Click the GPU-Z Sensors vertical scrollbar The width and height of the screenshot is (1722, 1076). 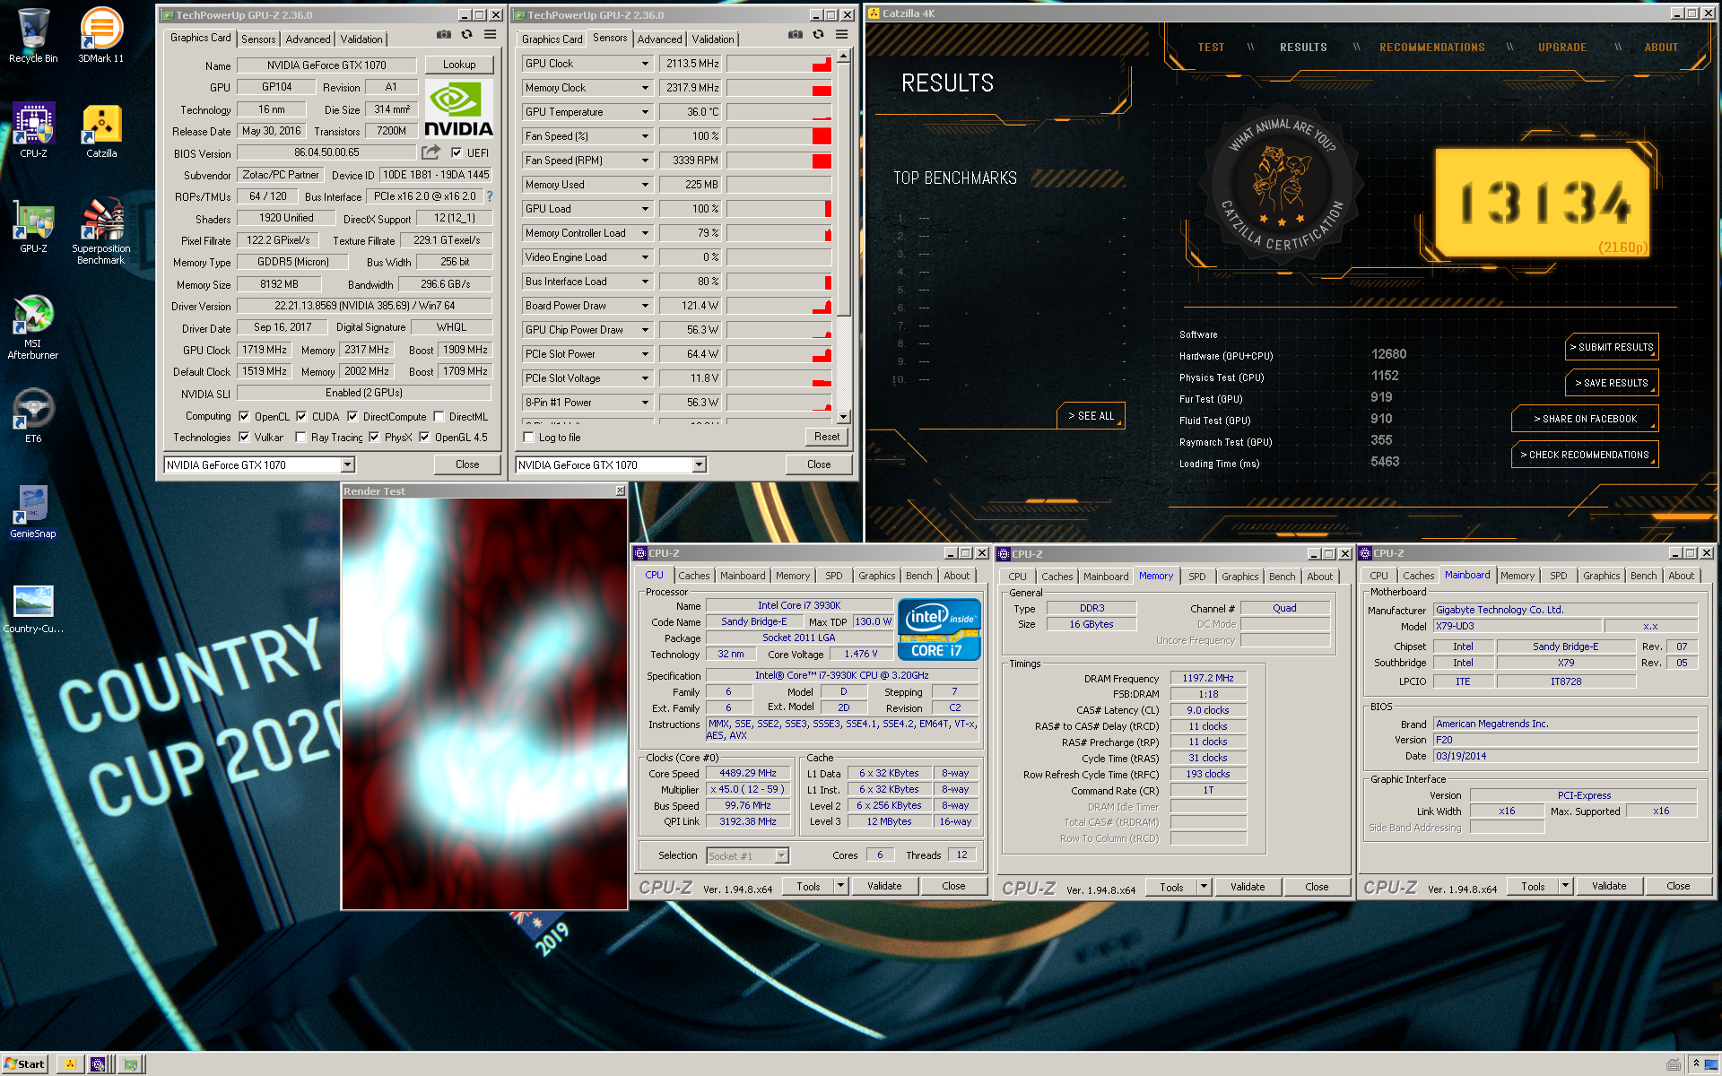pos(843,237)
